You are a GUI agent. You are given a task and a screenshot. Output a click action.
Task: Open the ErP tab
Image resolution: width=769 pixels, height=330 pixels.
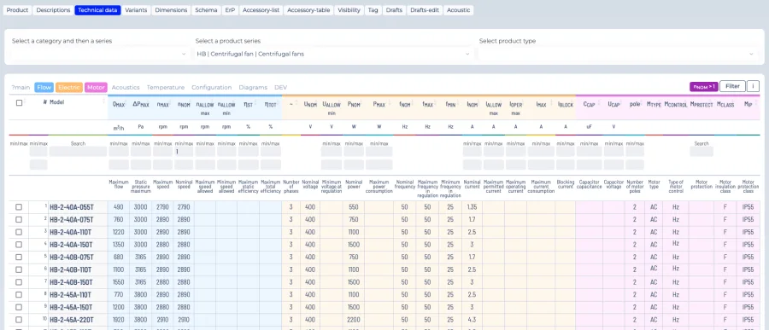pos(230,9)
